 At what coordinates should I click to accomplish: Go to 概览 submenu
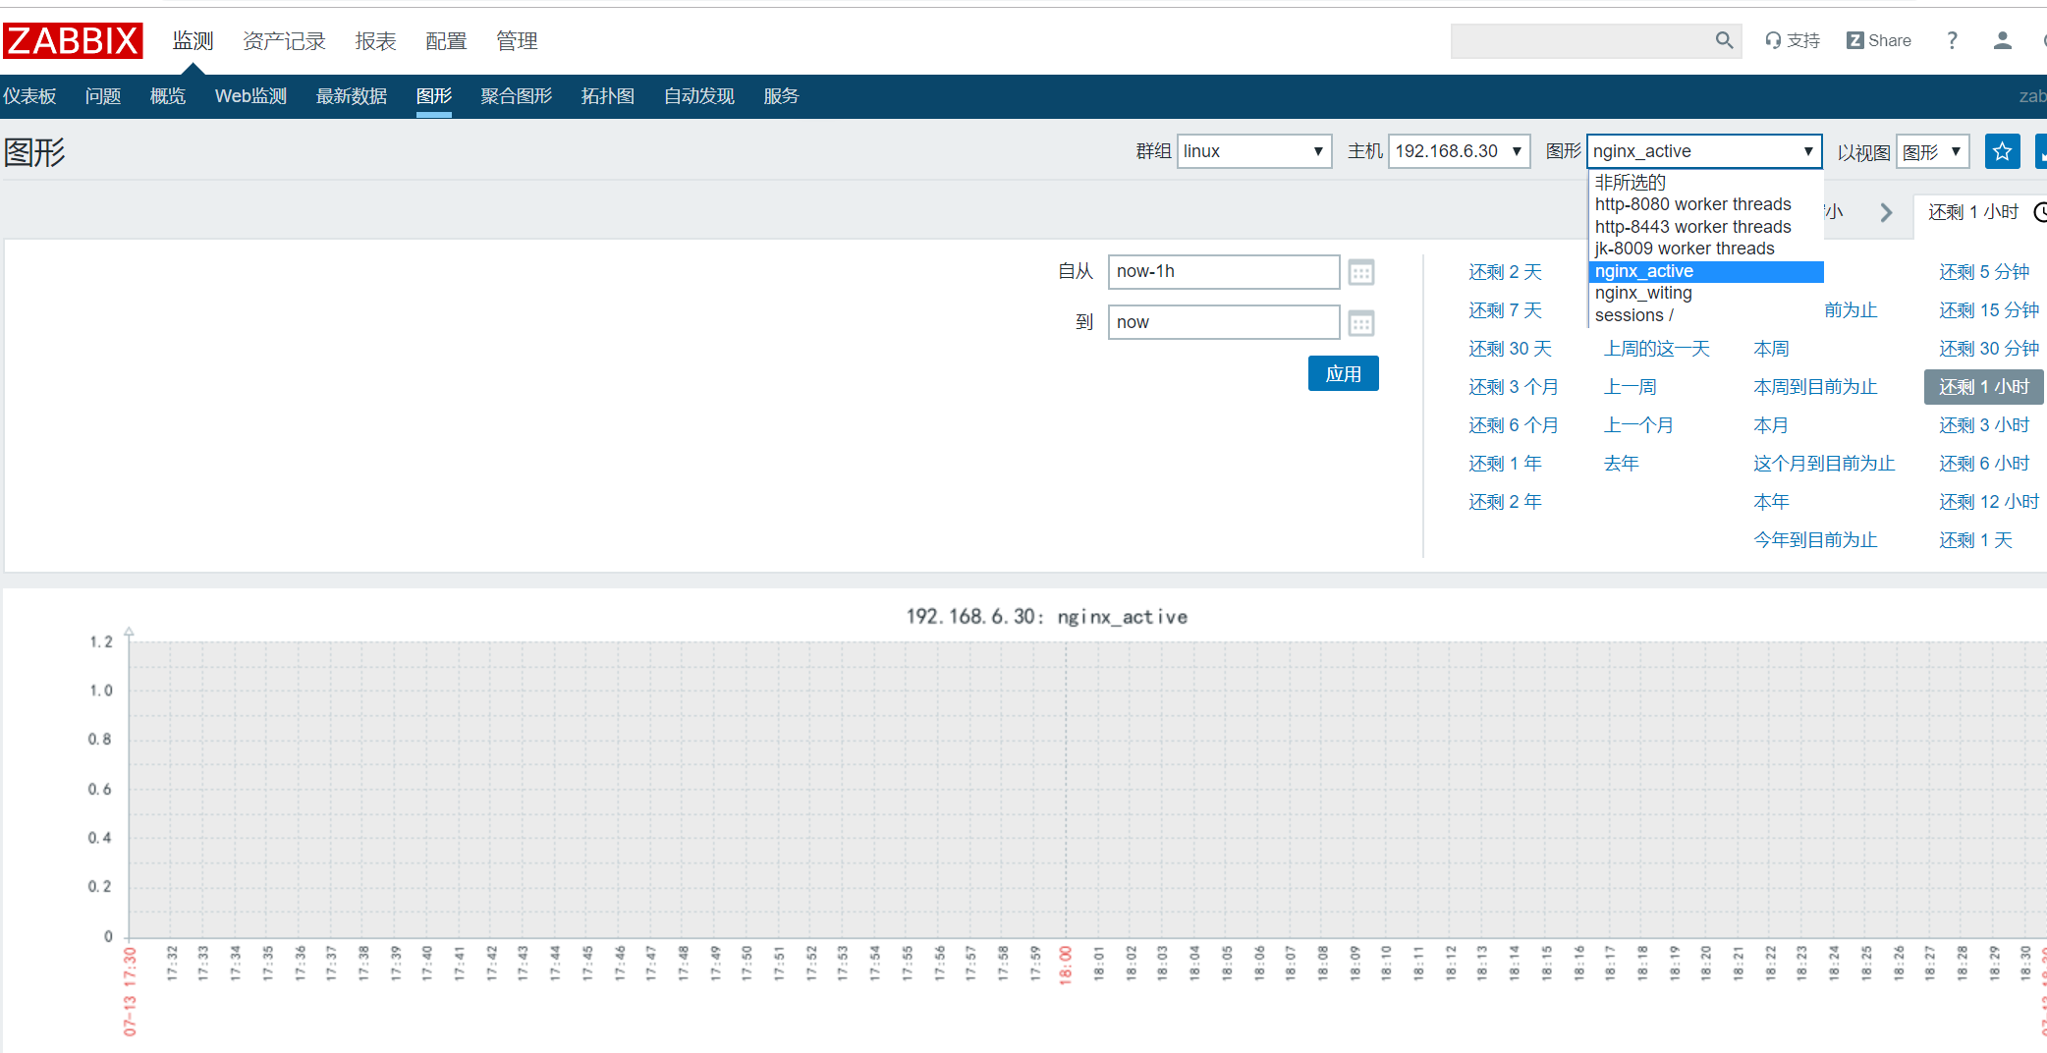pos(168,96)
